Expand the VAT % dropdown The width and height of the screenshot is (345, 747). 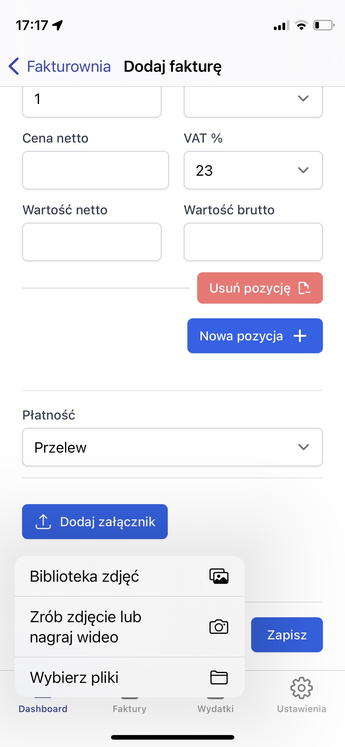coord(253,170)
